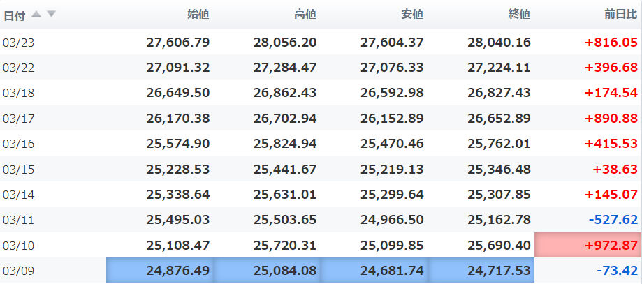642x284 pixels.
Task: Click low price 27,604.37
Action: (392, 42)
